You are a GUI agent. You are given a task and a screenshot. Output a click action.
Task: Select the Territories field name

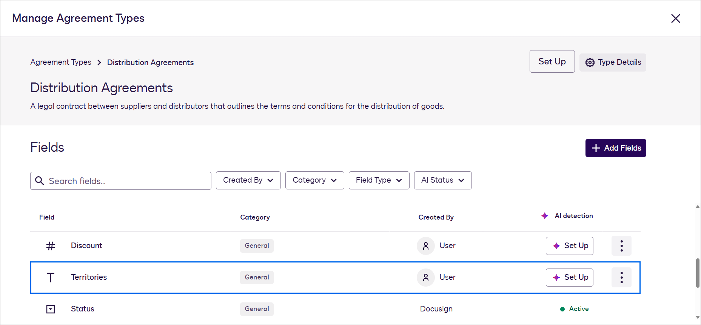[x=89, y=277]
